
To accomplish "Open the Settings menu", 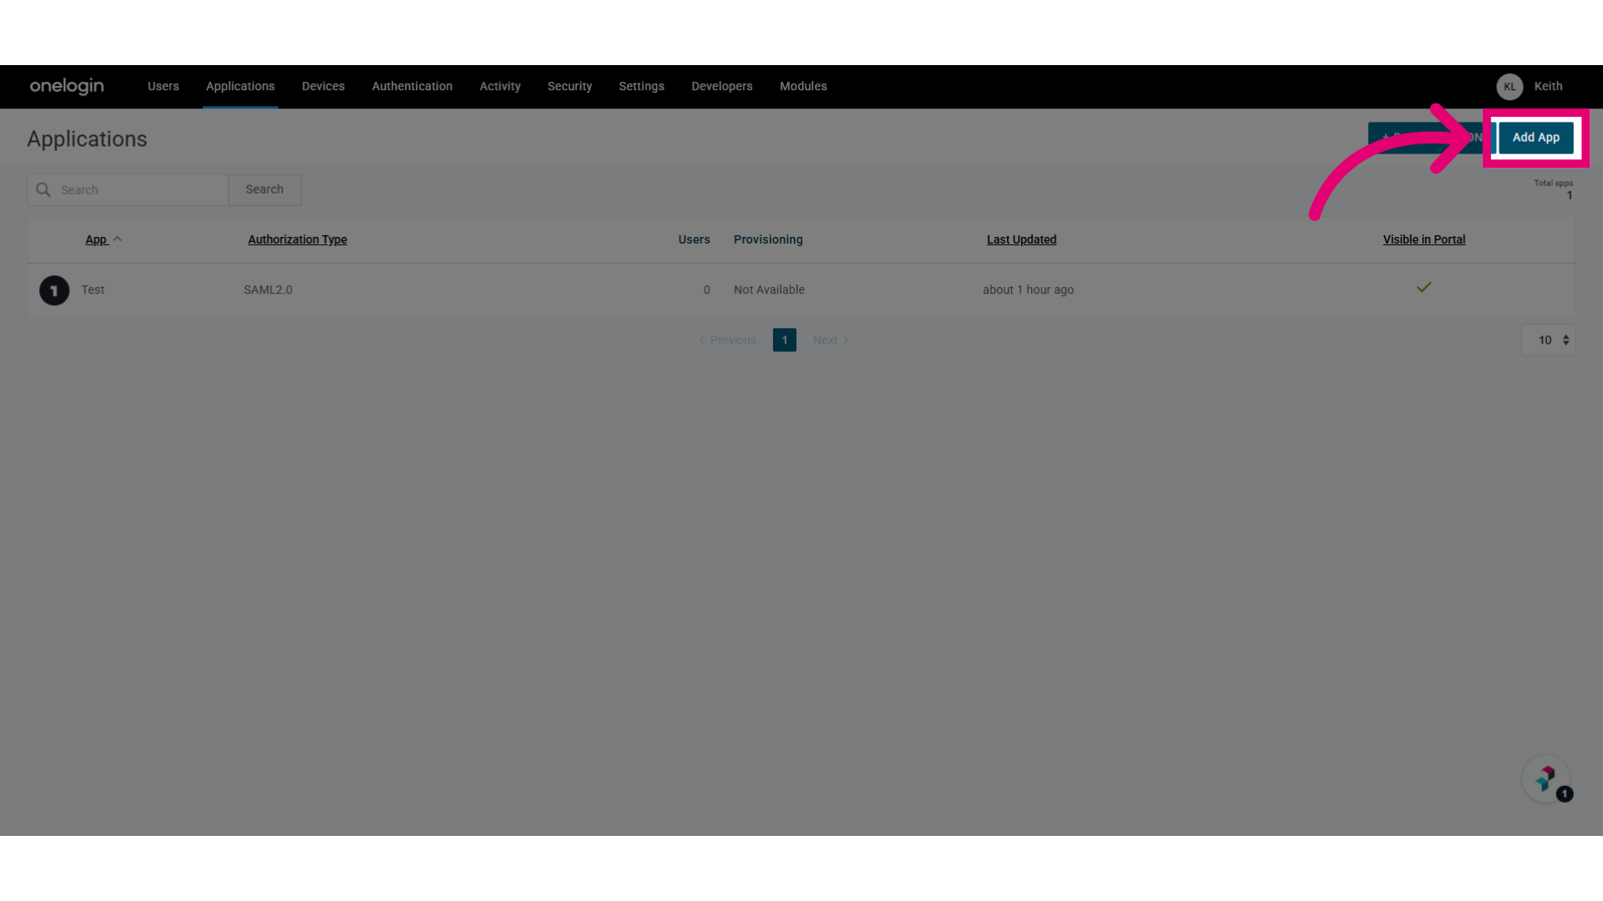I will pos(641,86).
